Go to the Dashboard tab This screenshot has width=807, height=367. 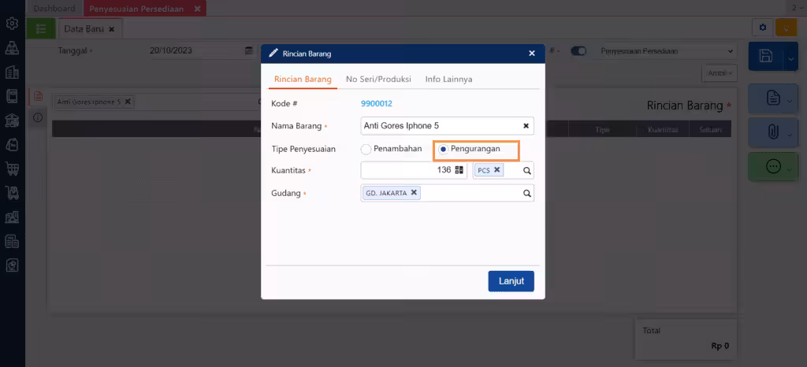coord(54,9)
